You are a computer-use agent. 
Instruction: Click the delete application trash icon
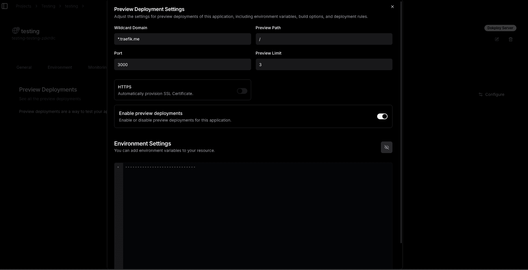[x=511, y=39]
